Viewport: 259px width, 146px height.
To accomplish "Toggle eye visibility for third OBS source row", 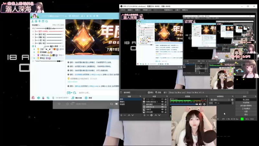I will point(163,104).
